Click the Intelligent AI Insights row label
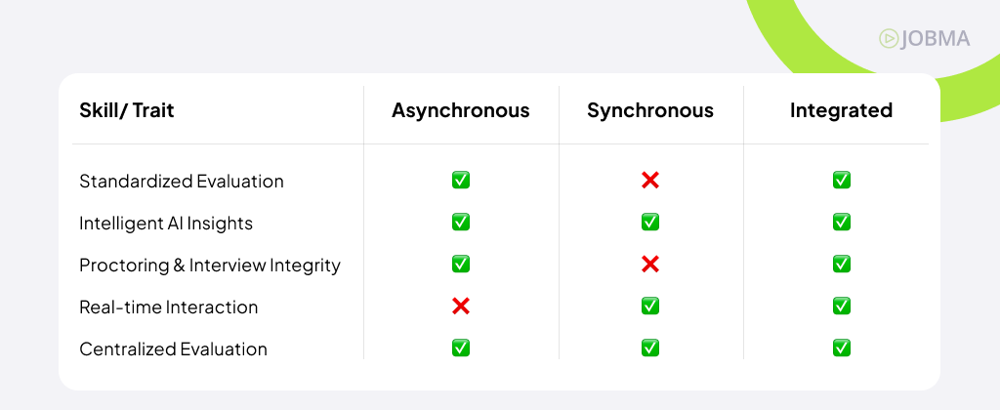The image size is (1000, 410). tap(166, 224)
